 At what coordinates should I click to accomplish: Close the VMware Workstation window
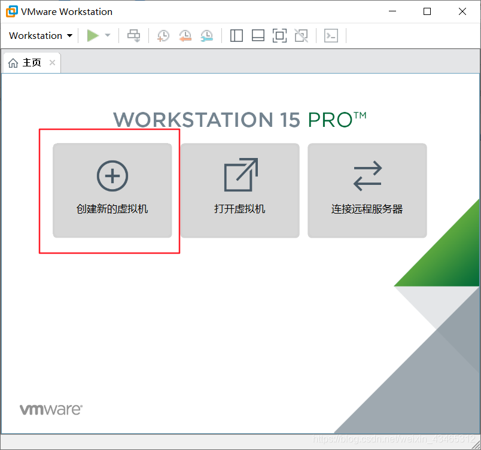click(x=462, y=11)
